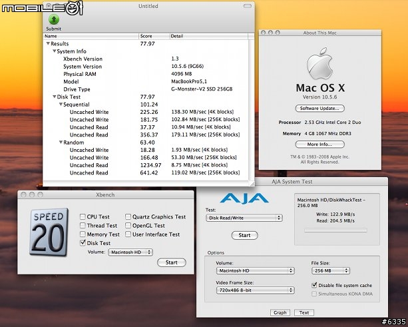
Task: Click the Macintosh HD/DiskWhackTest label
Action: tap(331, 202)
